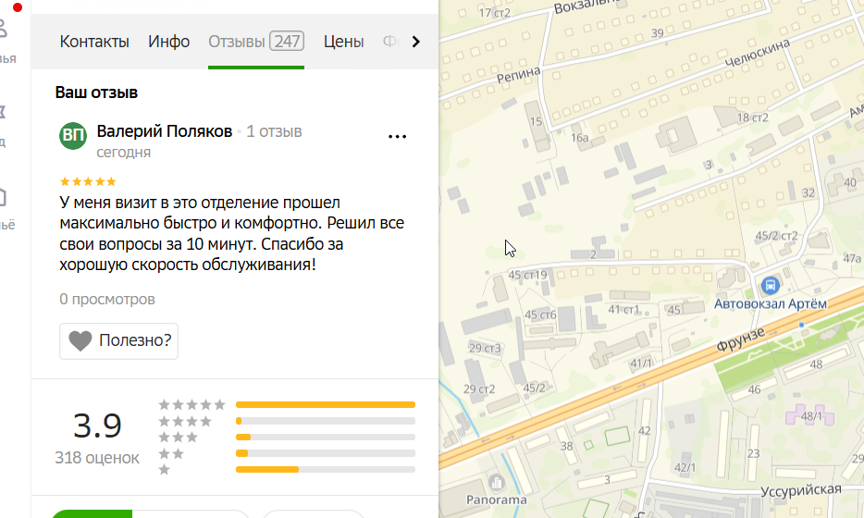This screenshot has height=518, width=864.
Task: Click the Репина street label
Action: coord(519,74)
